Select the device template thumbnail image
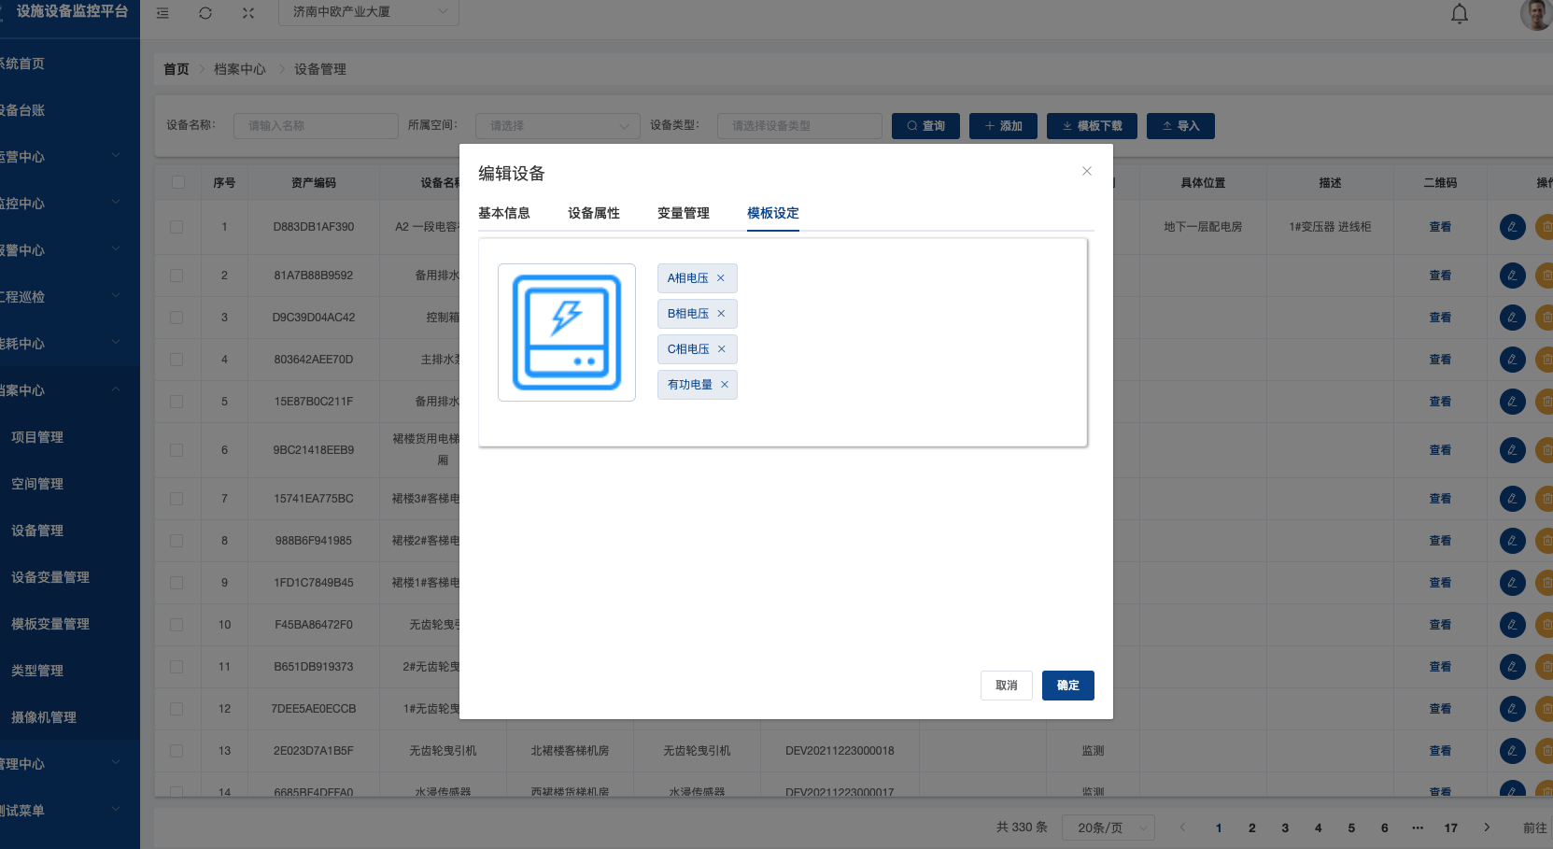Screen dimensions: 1553x849 [567, 333]
